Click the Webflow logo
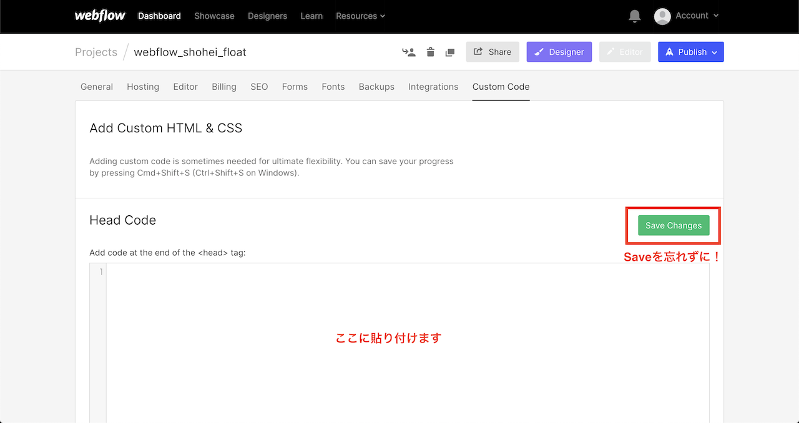The height and width of the screenshot is (423, 799). 100,16
